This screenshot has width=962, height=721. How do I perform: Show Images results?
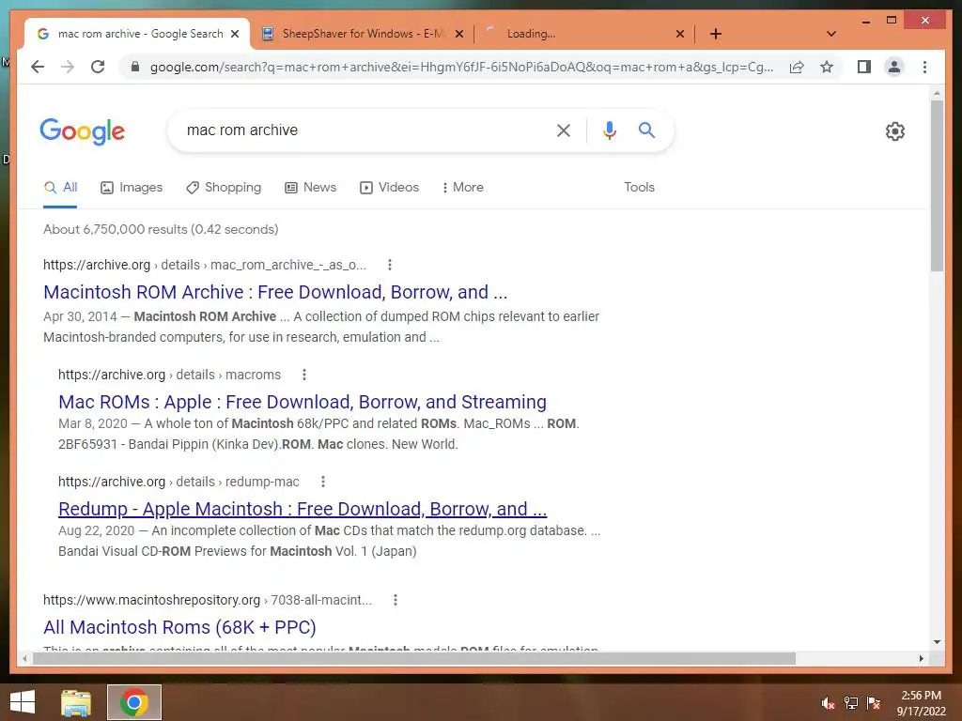click(132, 187)
